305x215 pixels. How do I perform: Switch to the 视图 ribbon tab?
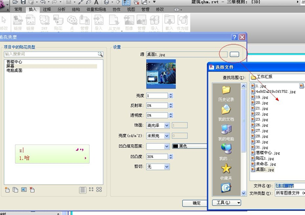(x=131, y=9)
